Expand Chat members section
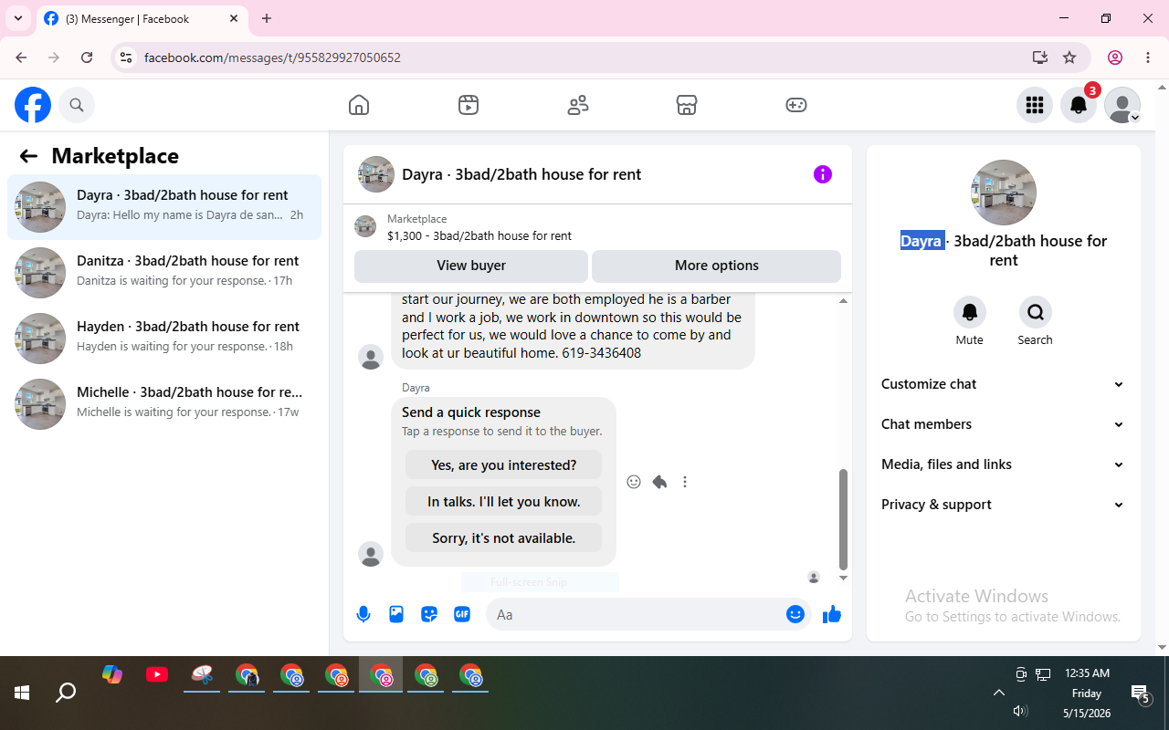Viewport: 1169px width, 730px height. point(1004,424)
